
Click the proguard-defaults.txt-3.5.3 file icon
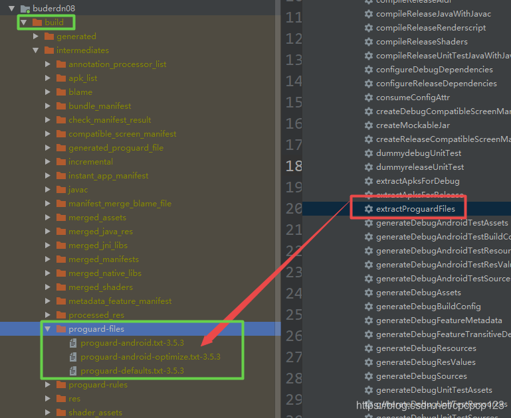tap(73, 371)
